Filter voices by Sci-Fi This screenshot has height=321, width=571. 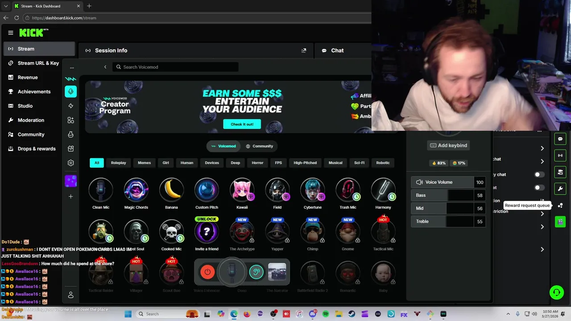coord(359,163)
